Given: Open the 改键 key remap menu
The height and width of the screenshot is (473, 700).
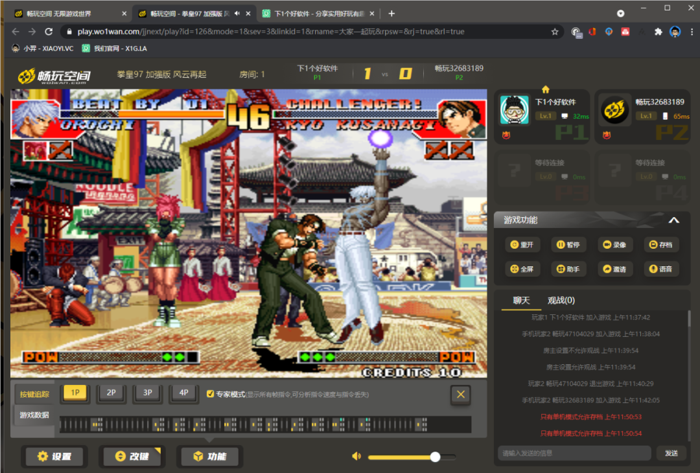Looking at the screenshot, I should 132,456.
